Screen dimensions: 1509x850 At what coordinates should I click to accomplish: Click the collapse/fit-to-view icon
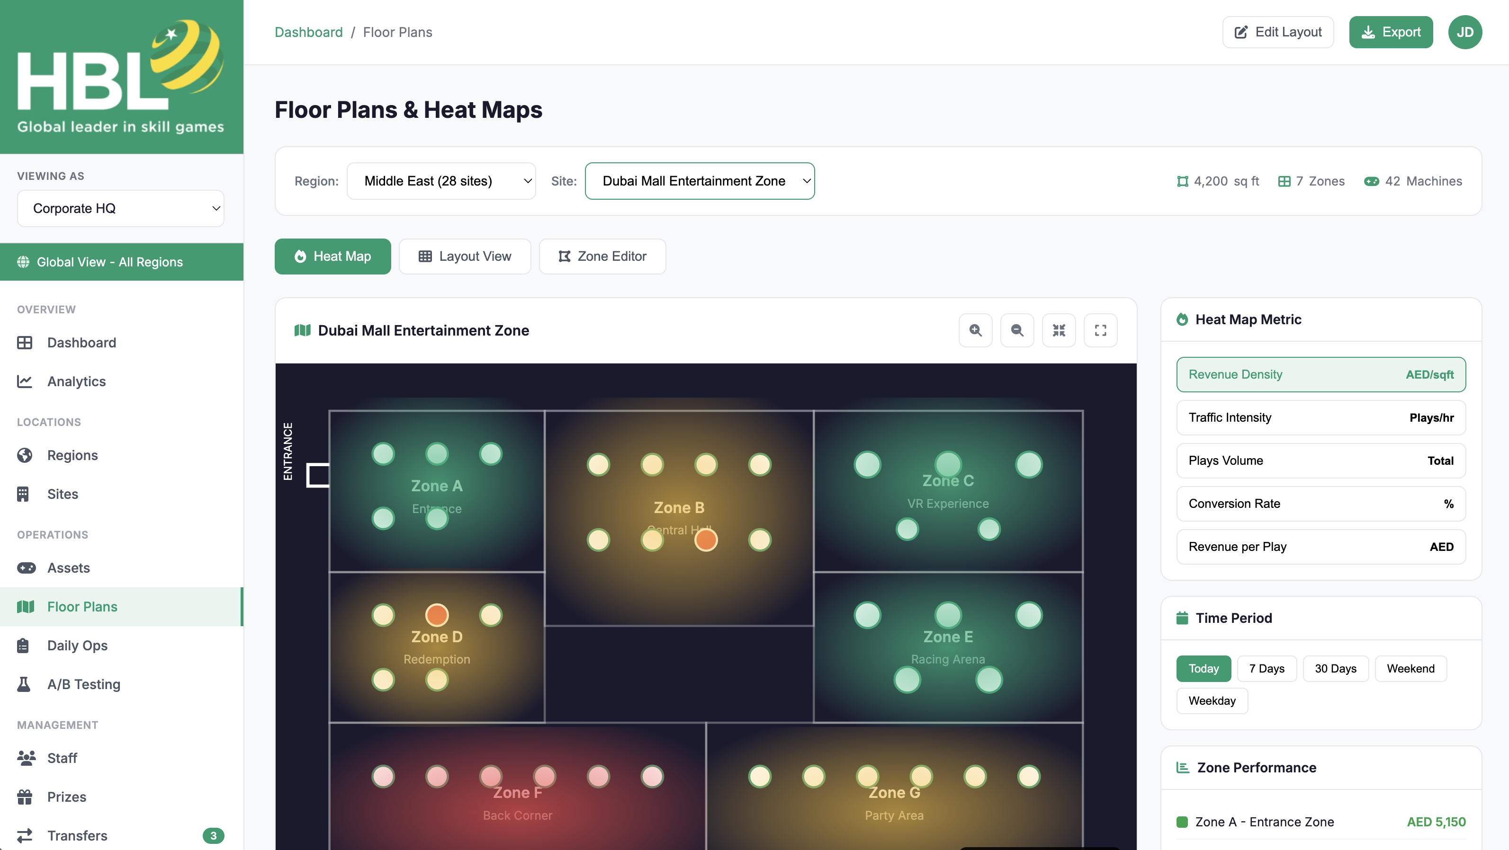click(x=1059, y=330)
